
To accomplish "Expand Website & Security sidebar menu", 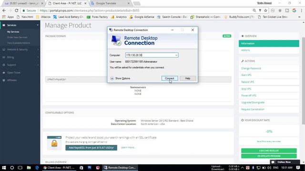I will 20,49.
